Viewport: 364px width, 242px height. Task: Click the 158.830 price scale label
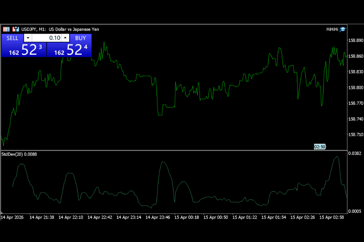click(356, 72)
